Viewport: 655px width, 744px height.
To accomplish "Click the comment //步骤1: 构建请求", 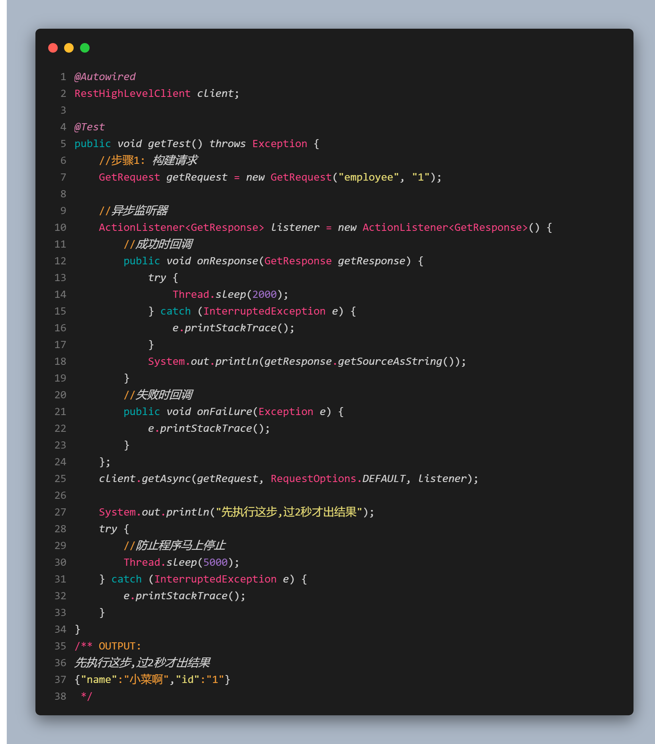I will point(148,160).
